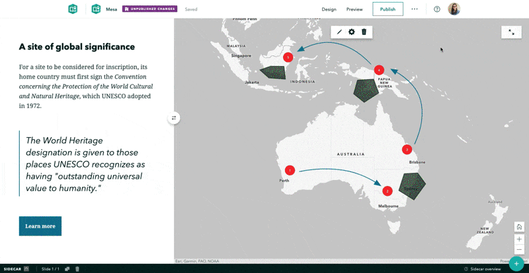The image size is (529, 273).
Task: Click red map marker 5 near Indonesia
Action: 288,57
